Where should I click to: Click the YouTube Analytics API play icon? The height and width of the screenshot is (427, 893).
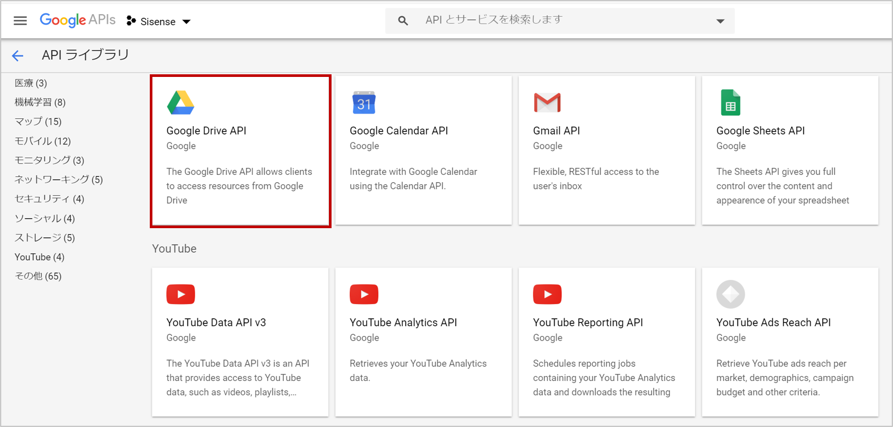364,294
